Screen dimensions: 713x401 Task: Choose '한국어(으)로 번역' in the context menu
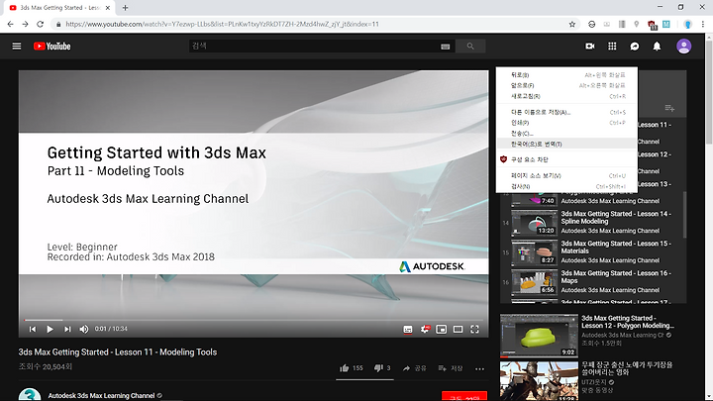566,144
